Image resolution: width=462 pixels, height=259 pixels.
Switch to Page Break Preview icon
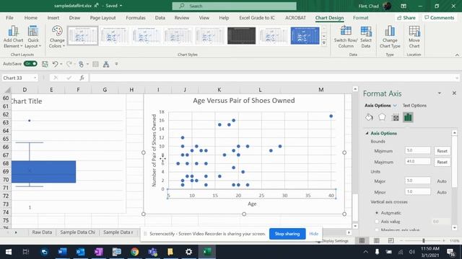tap(391, 240)
